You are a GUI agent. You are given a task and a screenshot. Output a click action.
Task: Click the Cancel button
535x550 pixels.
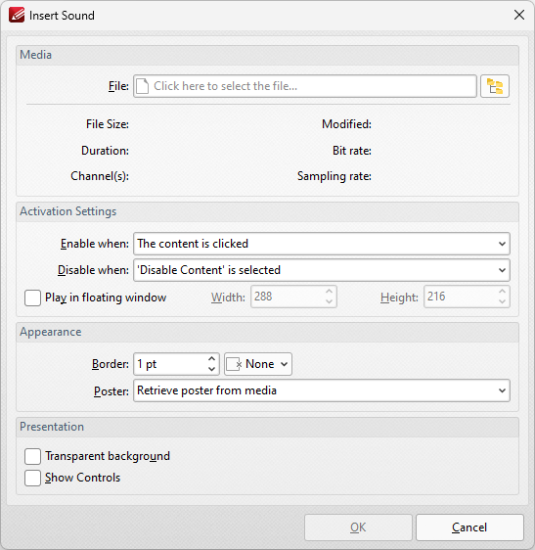469,527
